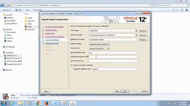Click the Global database name field
The image size is (190, 106).
[113, 53]
